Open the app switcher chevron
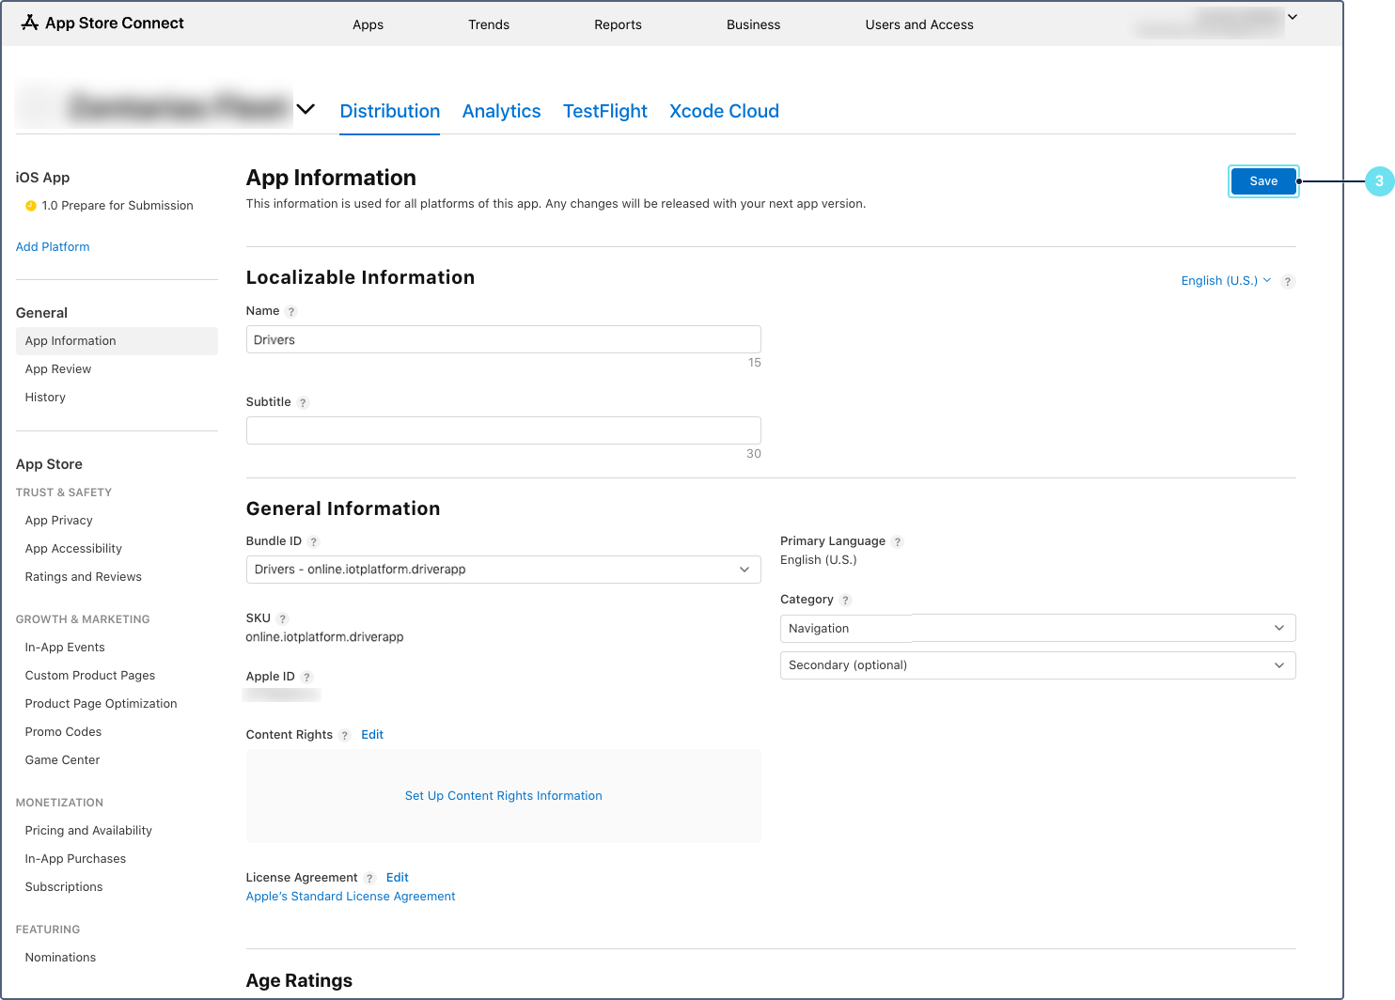The width and height of the screenshot is (1395, 1000). click(306, 109)
